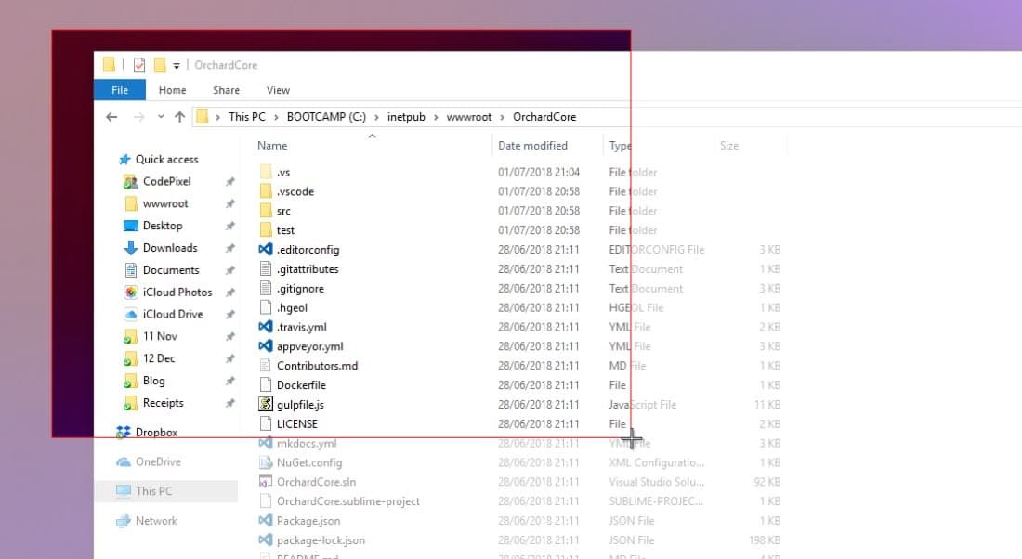Click the Back navigation arrow
The image size is (1022, 559).
(111, 116)
